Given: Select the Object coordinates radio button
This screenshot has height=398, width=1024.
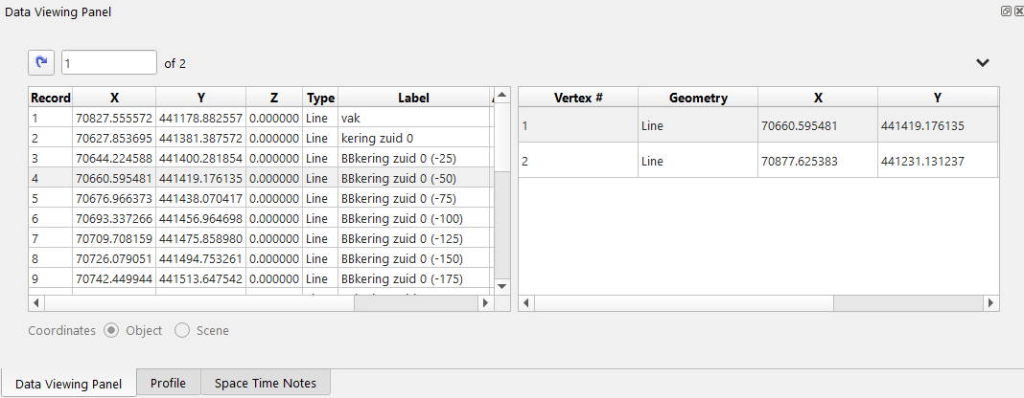Looking at the screenshot, I should 111,330.
